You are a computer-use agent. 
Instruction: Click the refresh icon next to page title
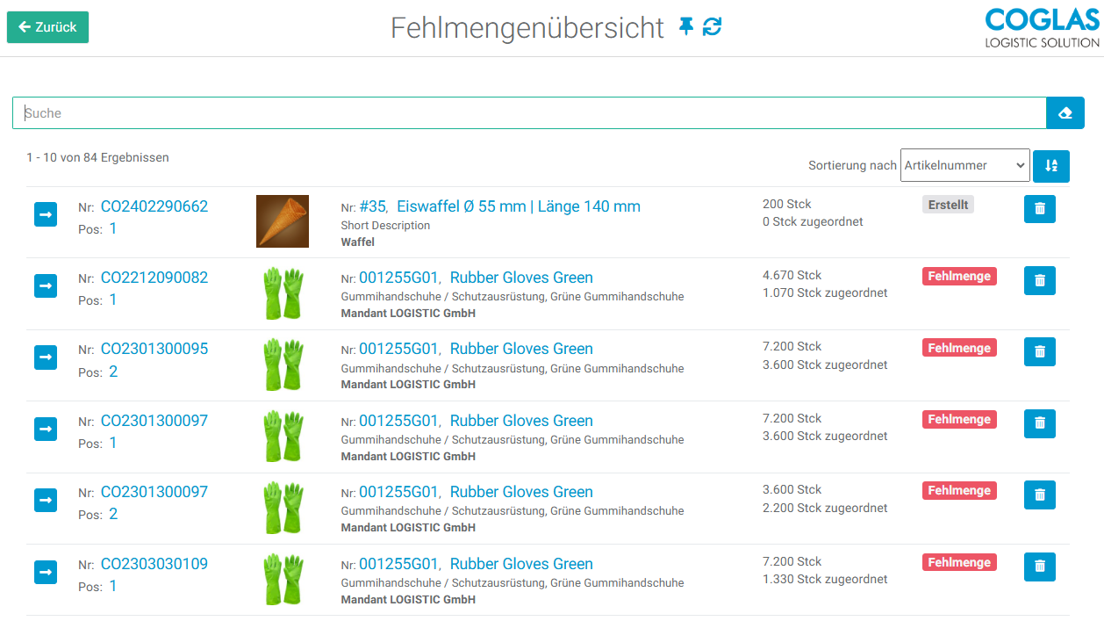tap(712, 27)
